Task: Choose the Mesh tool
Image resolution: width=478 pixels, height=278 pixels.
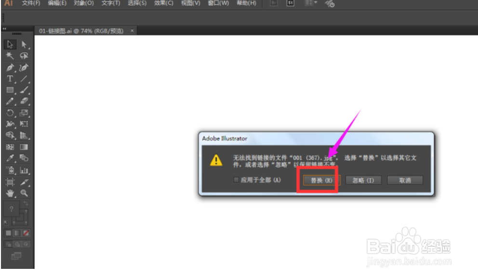Action: pyautogui.click(x=10, y=147)
